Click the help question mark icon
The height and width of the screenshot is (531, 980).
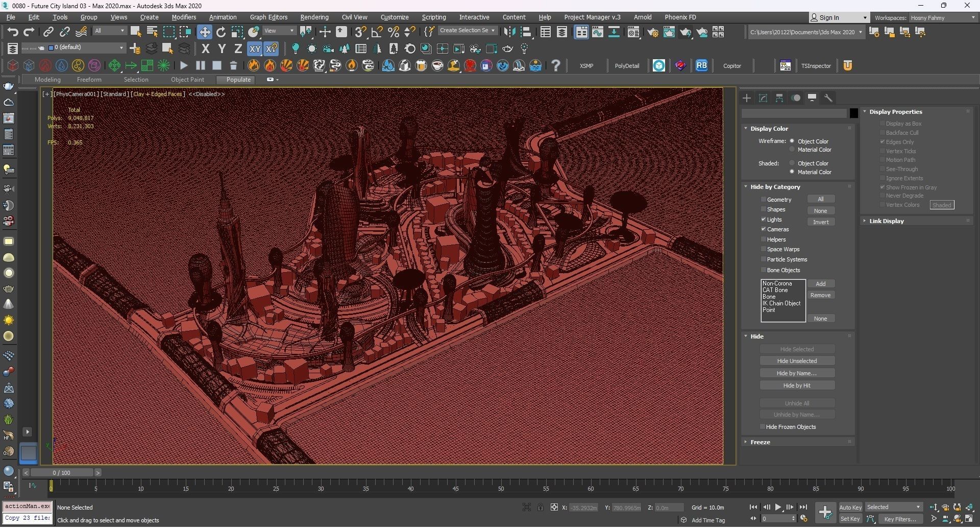tap(556, 65)
